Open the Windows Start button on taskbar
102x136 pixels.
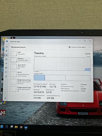(x=2, y=127)
